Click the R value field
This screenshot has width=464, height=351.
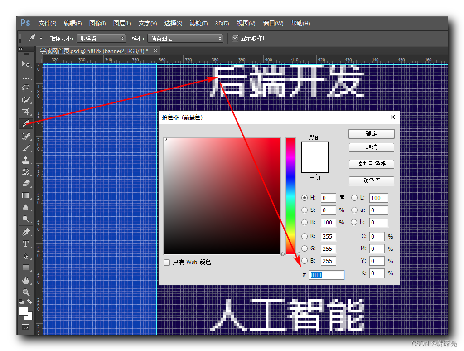tap(328, 236)
